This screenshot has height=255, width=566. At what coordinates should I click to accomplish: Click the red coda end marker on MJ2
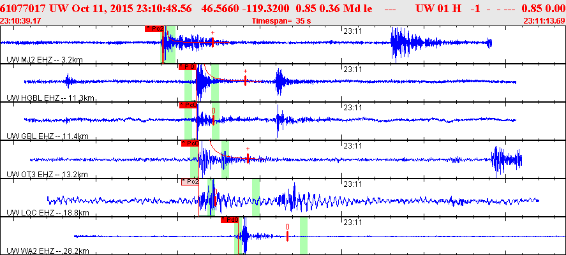[212, 42]
